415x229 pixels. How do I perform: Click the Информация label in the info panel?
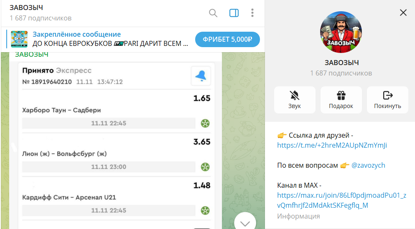click(x=298, y=216)
